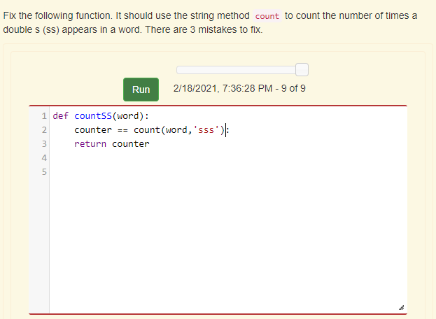Click the history slider handle
This screenshot has width=436, height=319.
302,69
